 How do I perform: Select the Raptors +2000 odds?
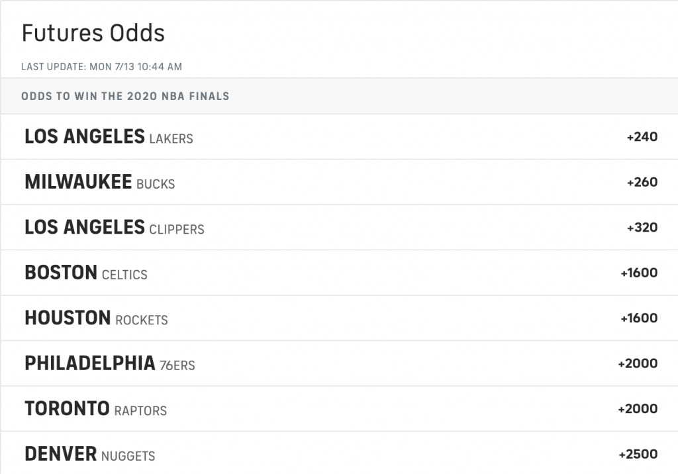[638, 409]
